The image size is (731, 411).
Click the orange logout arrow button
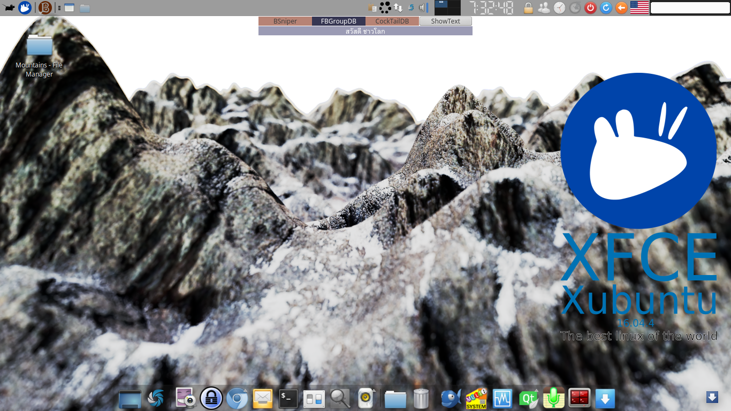[x=621, y=7]
